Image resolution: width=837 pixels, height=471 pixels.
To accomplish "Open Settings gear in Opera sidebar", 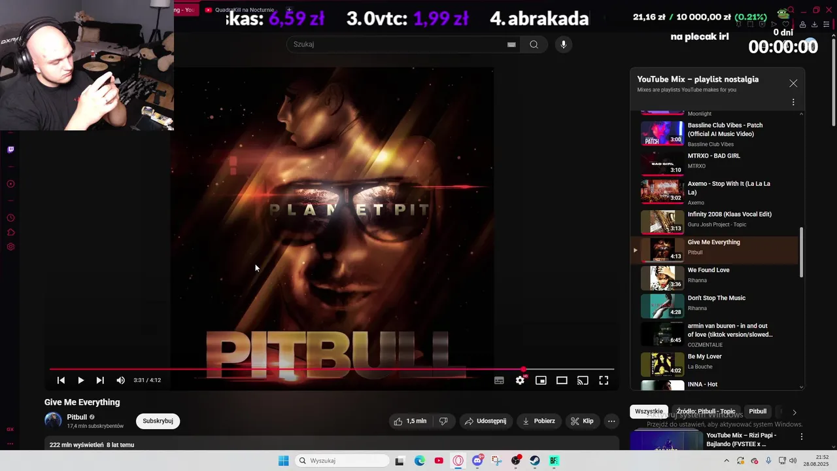I will [10, 247].
